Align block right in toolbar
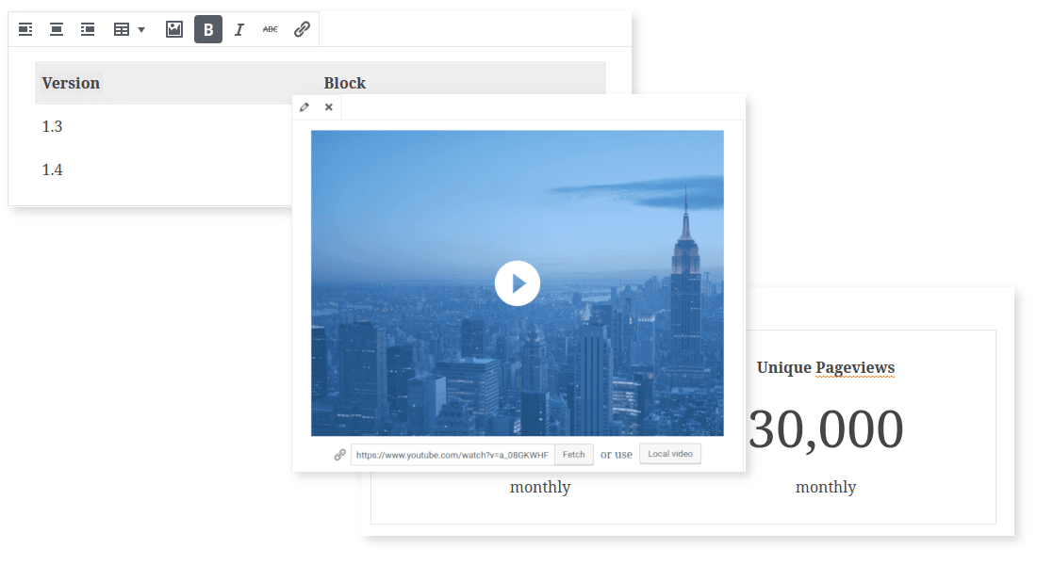This screenshot has width=1037, height=565. click(88, 30)
